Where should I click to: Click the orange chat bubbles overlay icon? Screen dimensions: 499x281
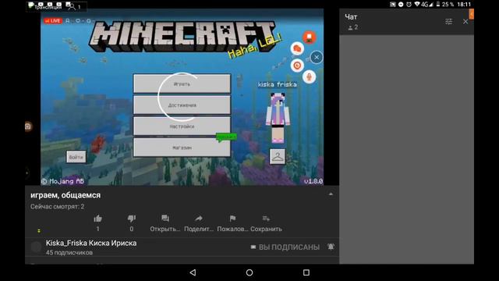click(297, 48)
